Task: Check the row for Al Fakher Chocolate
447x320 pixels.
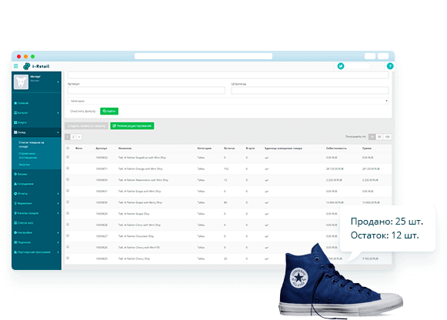Action: [68, 235]
